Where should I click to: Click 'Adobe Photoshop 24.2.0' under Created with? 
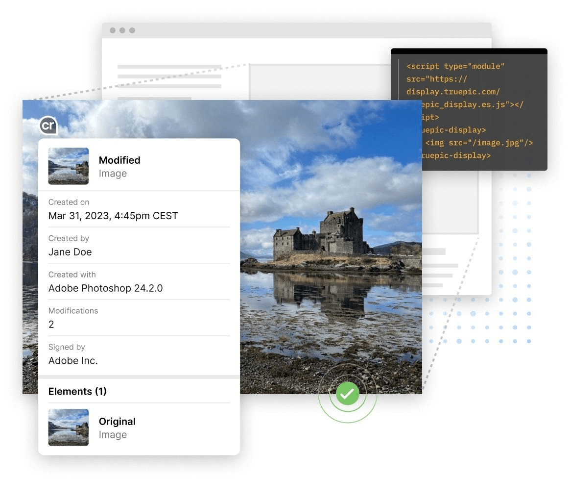pos(105,288)
